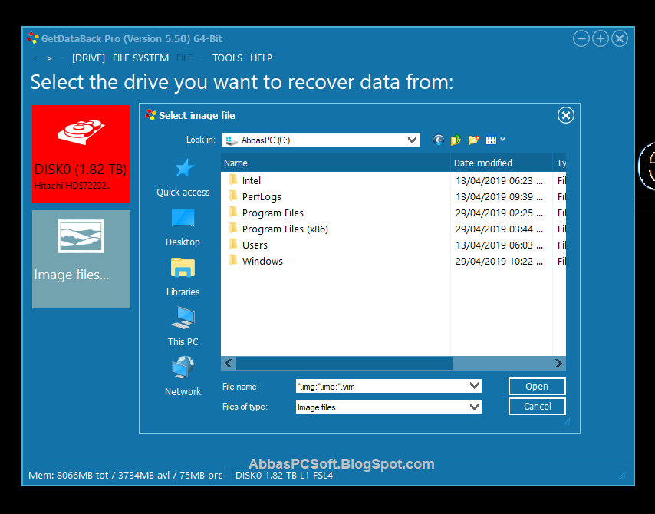Click the zoom out minus button in title bar
This screenshot has height=514, width=655.
tap(581, 39)
